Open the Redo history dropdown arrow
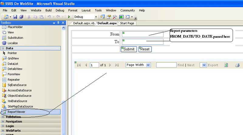This screenshot has height=135, width=243. [63, 17]
